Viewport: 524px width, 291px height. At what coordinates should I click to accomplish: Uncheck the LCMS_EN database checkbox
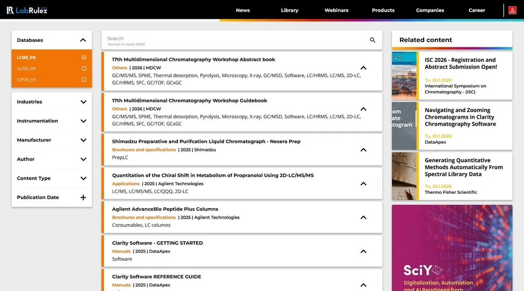(x=84, y=57)
